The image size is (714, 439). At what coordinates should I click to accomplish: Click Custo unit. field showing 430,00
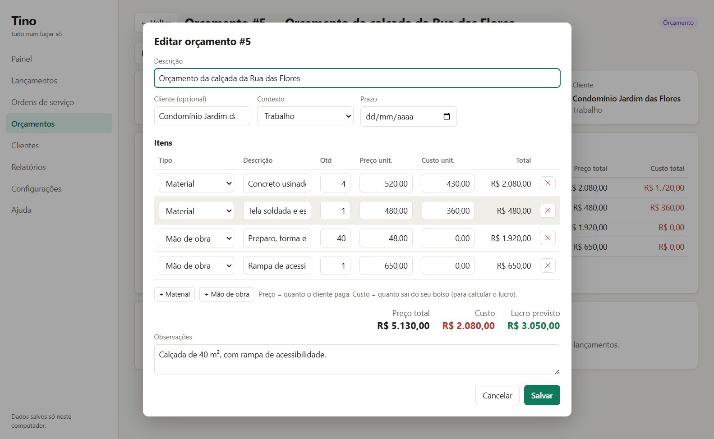pyautogui.click(x=448, y=183)
